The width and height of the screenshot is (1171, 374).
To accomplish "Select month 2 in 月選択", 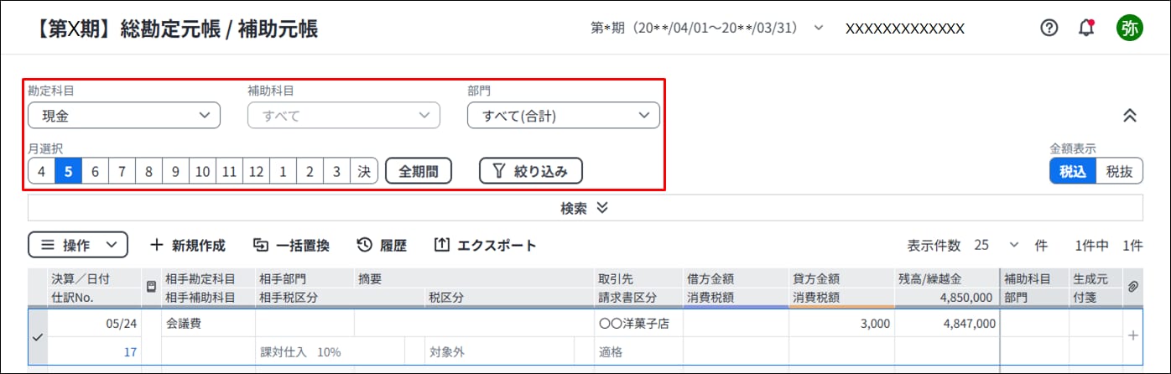I will coord(310,171).
